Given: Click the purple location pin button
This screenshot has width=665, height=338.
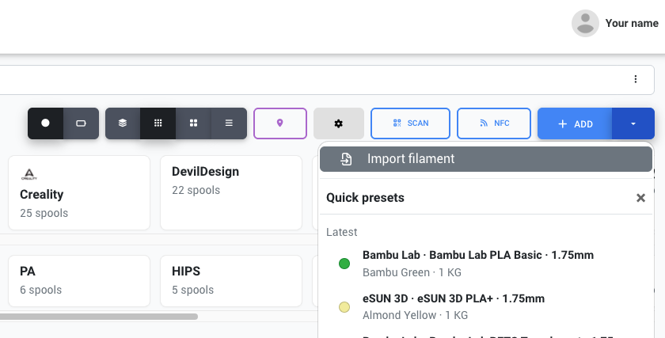Looking at the screenshot, I should pyautogui.click(x=280, y=123).
